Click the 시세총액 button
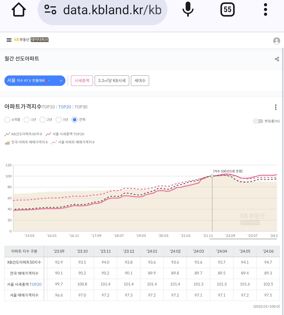 tap(82, 81)
